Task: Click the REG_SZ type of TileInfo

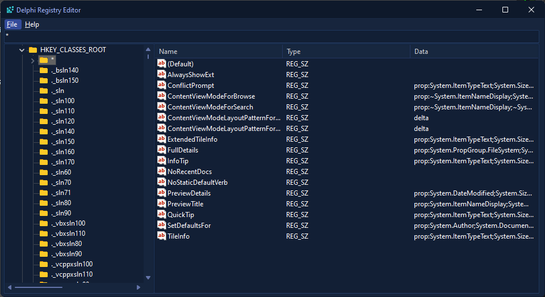Action: (x=297, y=236)
